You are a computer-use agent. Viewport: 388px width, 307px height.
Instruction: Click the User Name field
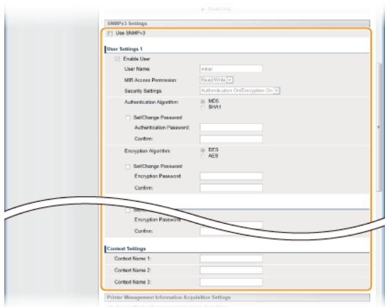coord(231,69)
